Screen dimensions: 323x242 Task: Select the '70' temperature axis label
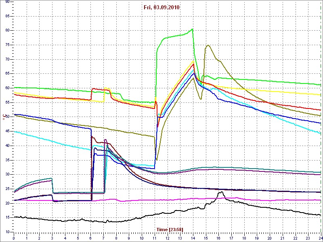click(x=7, y=59)
